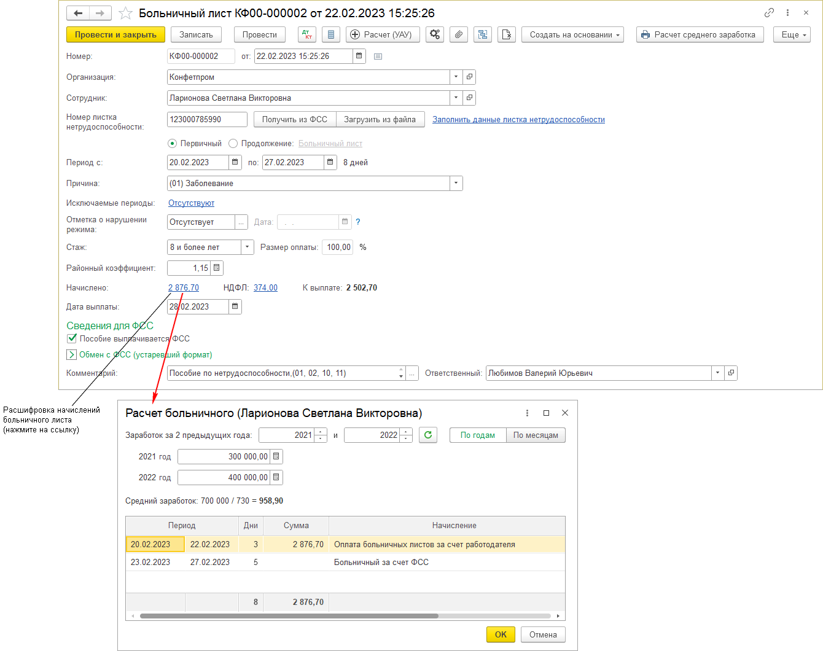Image resolution: width=823 pixels, height=651 pixels.
Task: Open calendar picker for Дата выплаты
Action: (x=235, y=306)
